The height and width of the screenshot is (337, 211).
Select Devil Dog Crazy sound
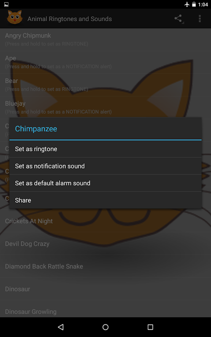coord(105,243)
